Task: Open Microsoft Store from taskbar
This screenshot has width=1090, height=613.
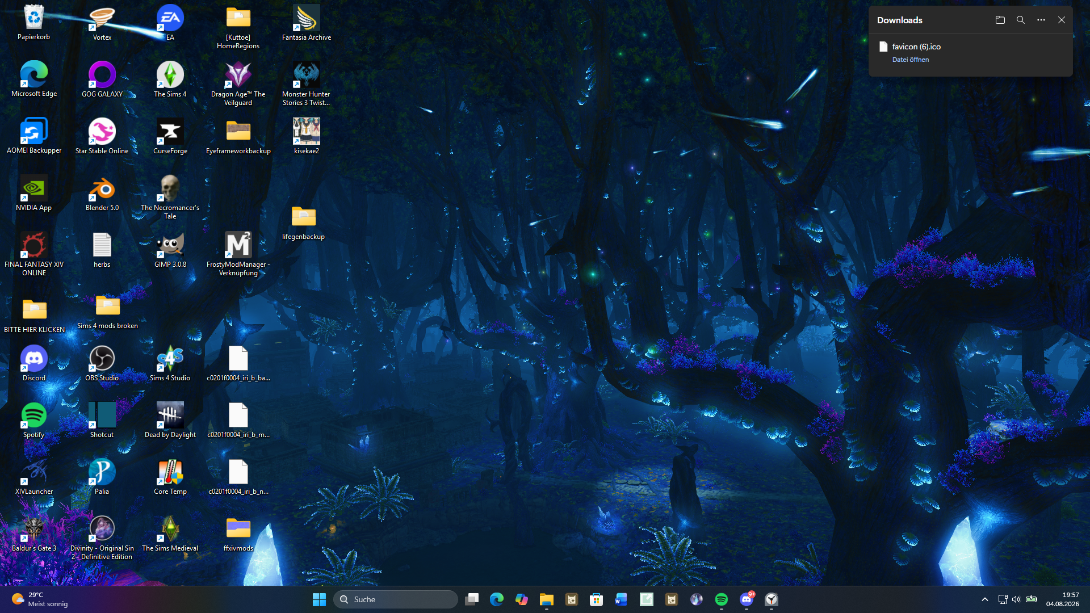Action: [x=596, y=599]
